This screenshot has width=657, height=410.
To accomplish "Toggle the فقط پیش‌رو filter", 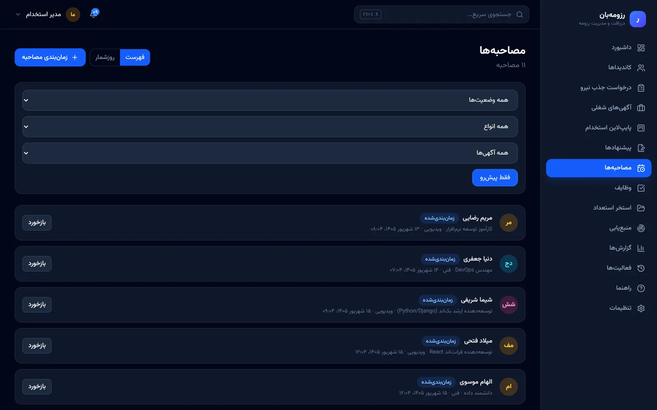I will [495, 178].
